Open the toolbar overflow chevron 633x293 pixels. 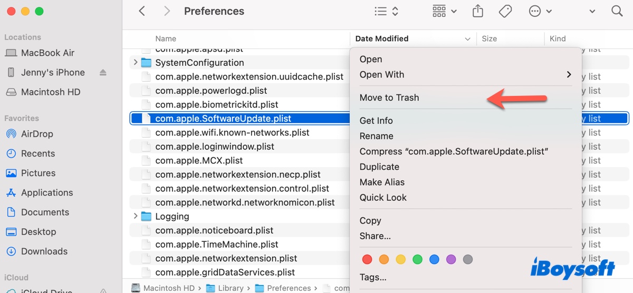[593, 11]
